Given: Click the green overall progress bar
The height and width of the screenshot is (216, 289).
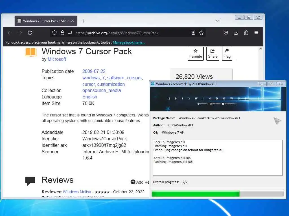Looking at the screenshot, I should pyautogui.click(x=218, y=193).
